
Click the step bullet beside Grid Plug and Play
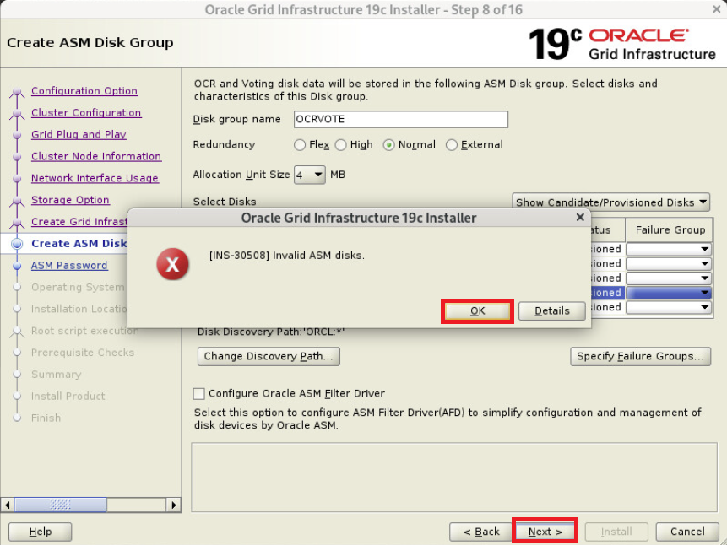pyautogui.click(x=17, y=135)
